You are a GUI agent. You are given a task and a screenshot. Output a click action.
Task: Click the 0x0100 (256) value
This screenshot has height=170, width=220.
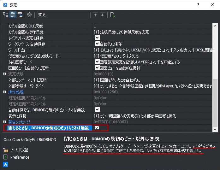pos(106,92)
